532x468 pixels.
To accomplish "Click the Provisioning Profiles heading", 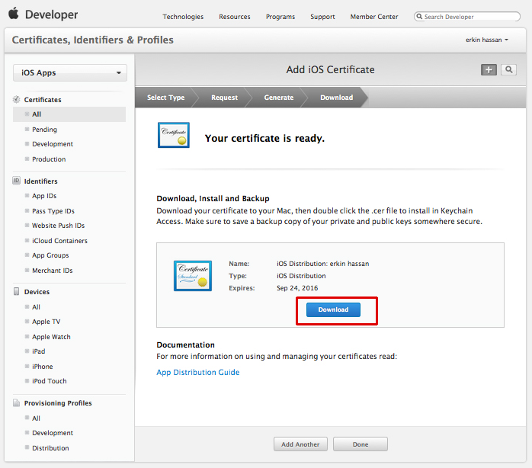I will tap(58, 403).
